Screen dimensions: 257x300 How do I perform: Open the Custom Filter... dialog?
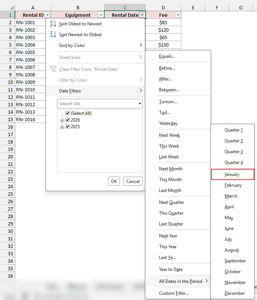(178, 293)
